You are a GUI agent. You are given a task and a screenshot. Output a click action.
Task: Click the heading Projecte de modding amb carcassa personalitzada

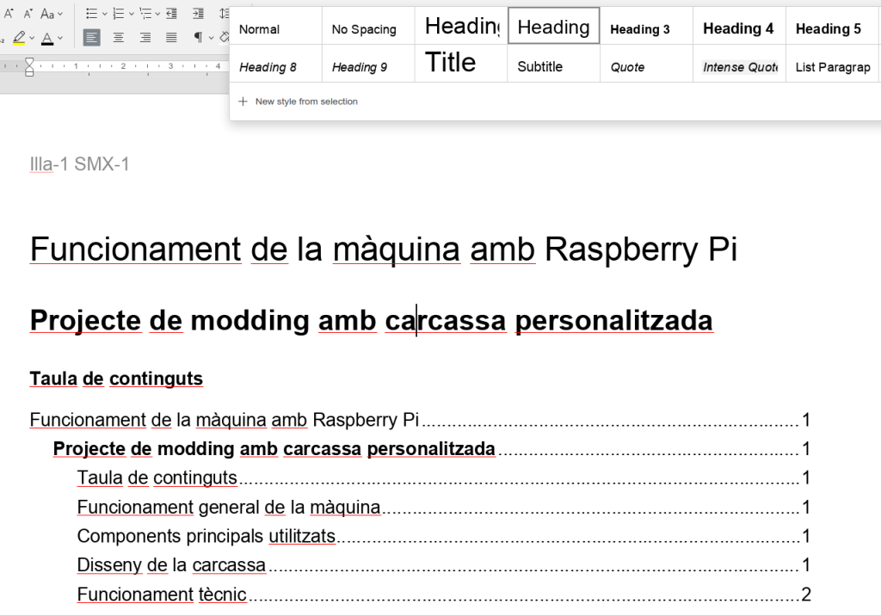point(371,321)
